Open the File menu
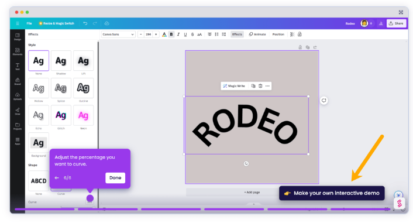The image size is (413, 223). click(29, 23)
